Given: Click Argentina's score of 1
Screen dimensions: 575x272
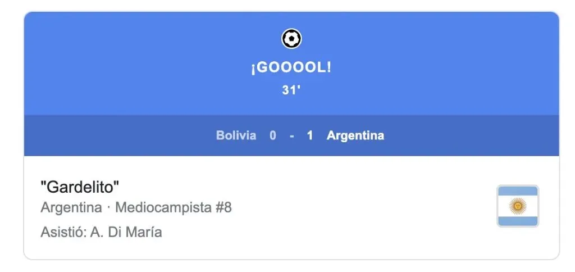Looking at the screenshot, I should tap(310, 135).
